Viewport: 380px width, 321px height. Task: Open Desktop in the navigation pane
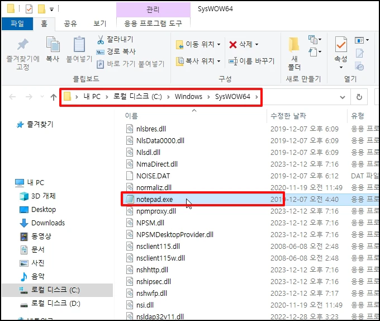(37, 210)
